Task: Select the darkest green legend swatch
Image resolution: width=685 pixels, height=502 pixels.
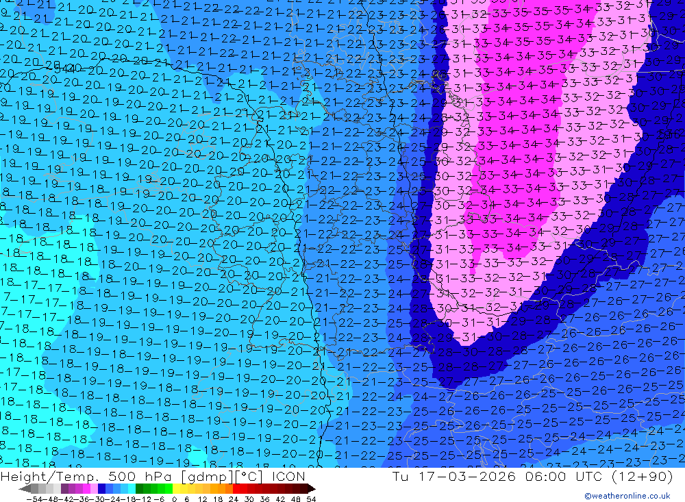Action: point(139,489)
